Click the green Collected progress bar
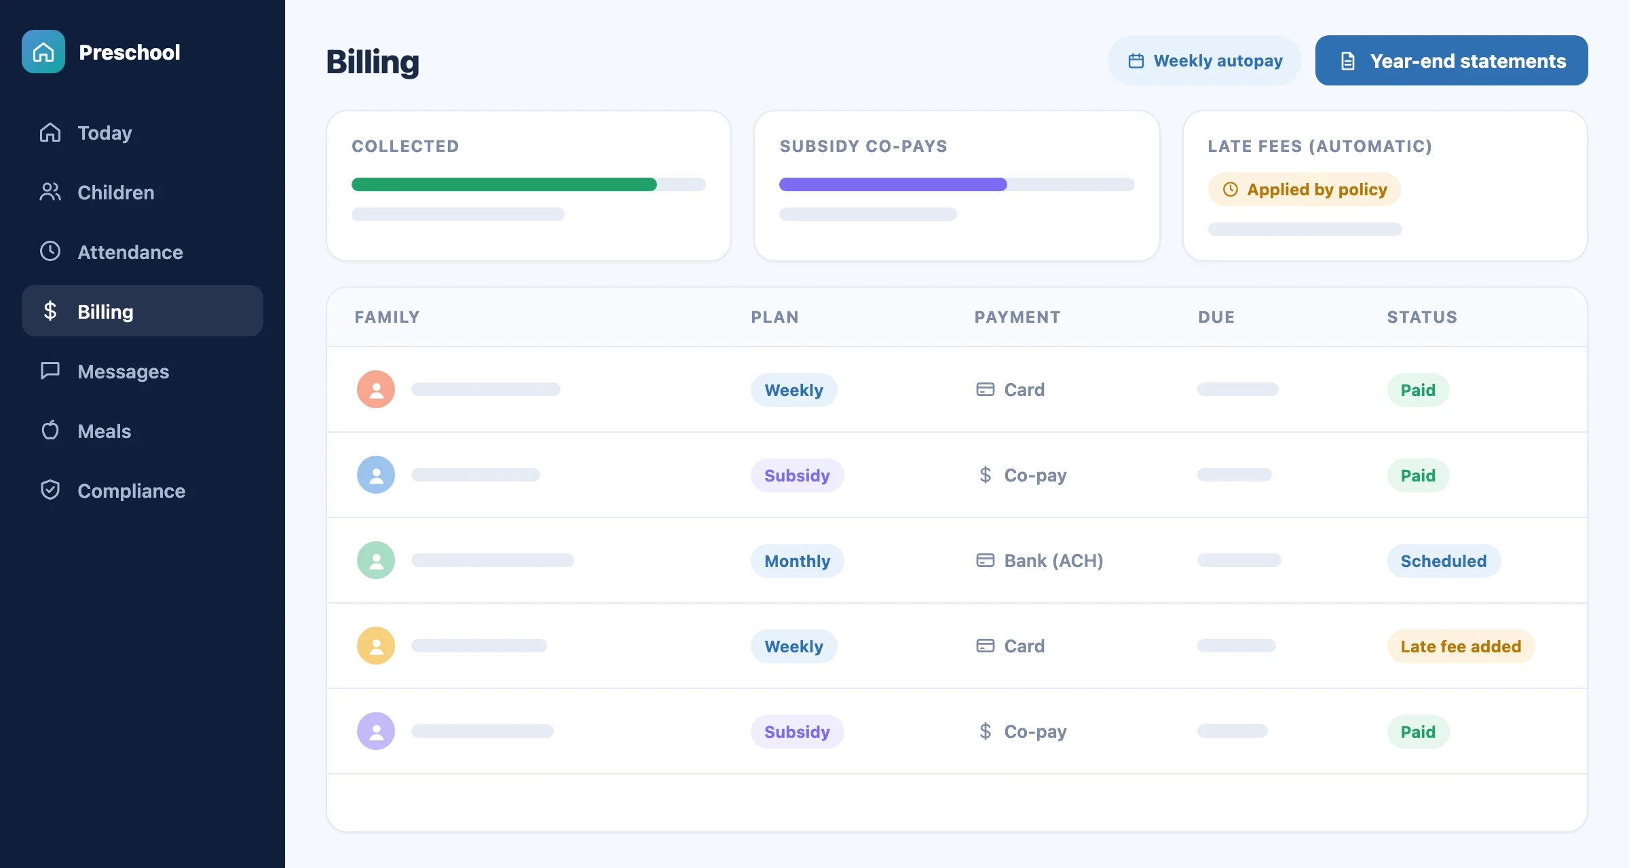1629x868 pixels. point(504,184)
